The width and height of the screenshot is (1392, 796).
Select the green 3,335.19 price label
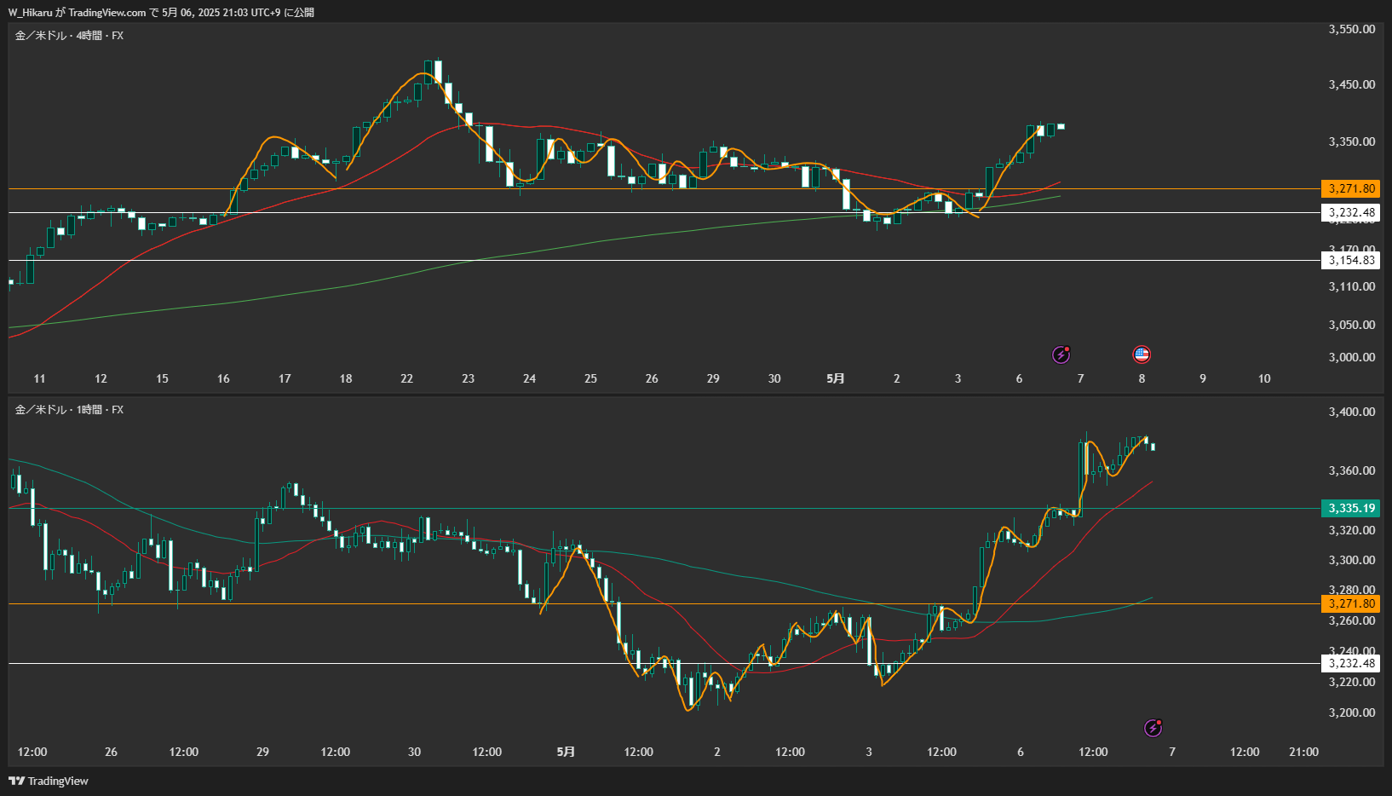pyautogui.click(x=1350, y=508)
